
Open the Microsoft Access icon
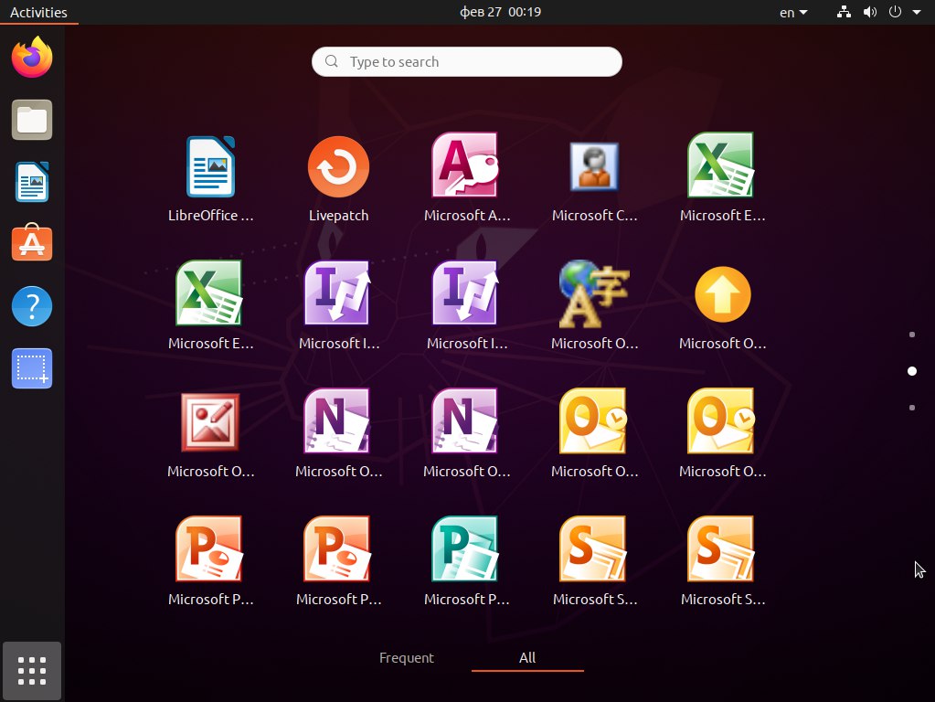click(x=466, y=165)
